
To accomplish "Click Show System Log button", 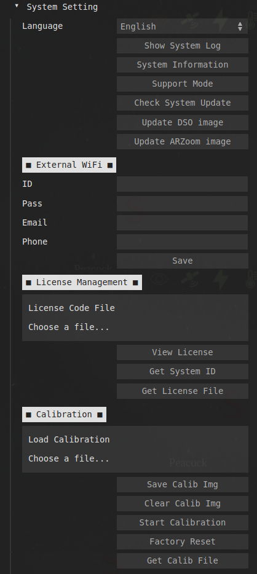I will [x=183, y=45].
